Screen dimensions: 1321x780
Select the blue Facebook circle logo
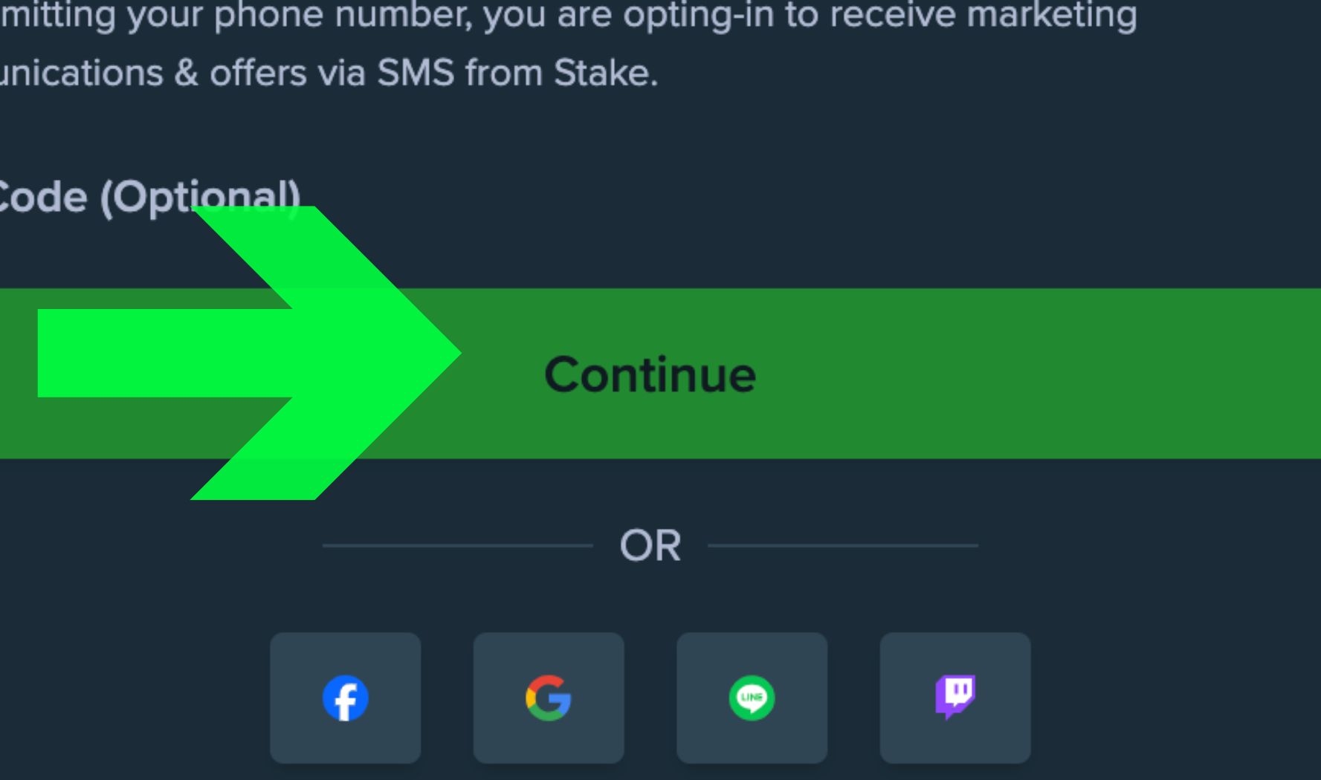pyautogui.click(x=346, y=697)
